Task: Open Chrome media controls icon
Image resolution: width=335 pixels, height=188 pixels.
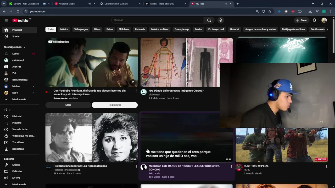Action: point(317,11)
